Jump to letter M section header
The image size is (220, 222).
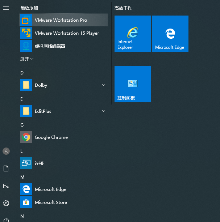[22, 177]
